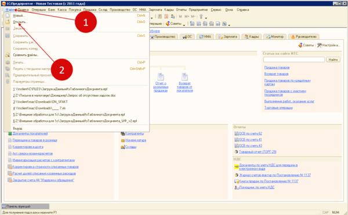This screenshot has width=348, height=215.
Task: Click the first report icon after the Советы dropdown
Action: coord(192,24)
